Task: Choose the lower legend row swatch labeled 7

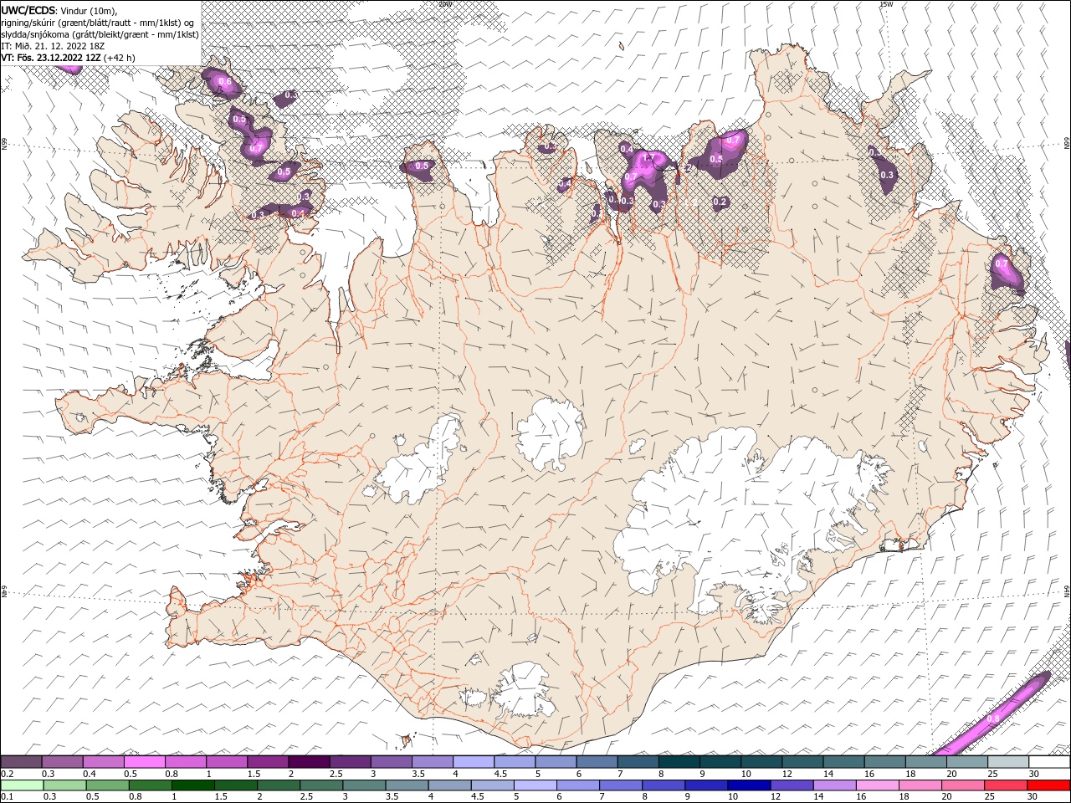Action: 620,785
